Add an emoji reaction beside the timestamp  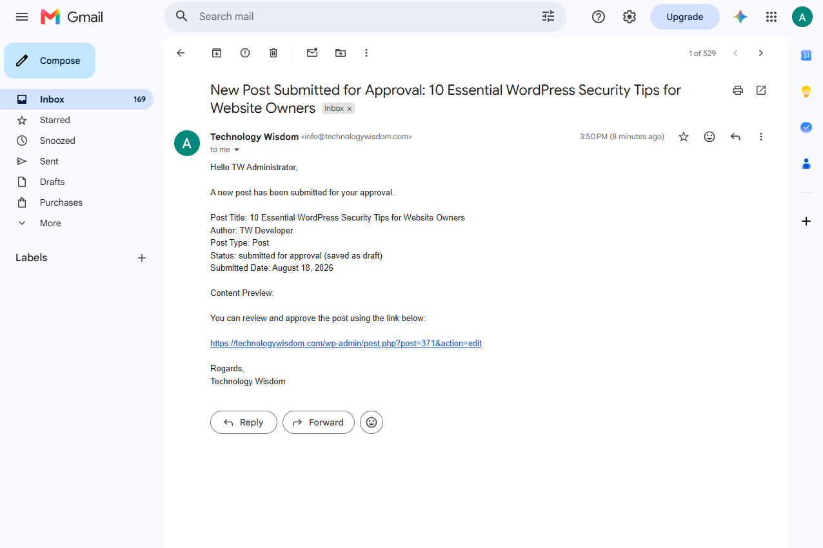click(709, 137)
